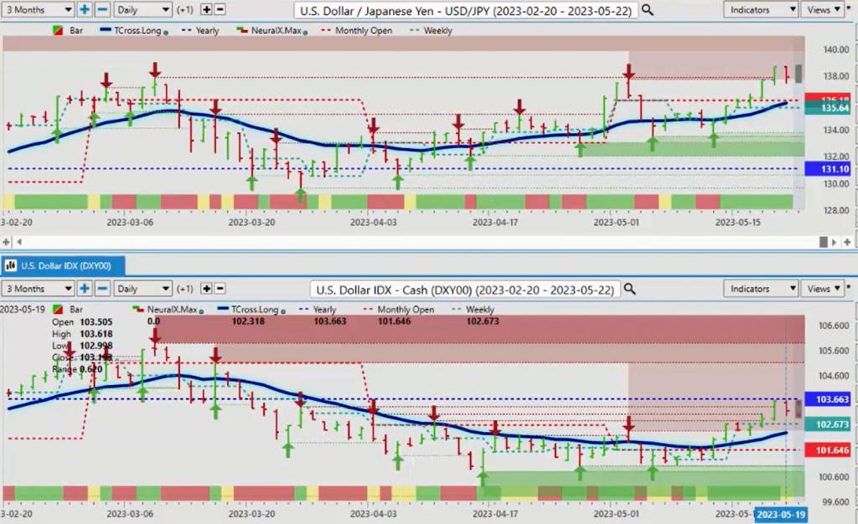Click the plus icon left of the top chart scrollbar

6,242
